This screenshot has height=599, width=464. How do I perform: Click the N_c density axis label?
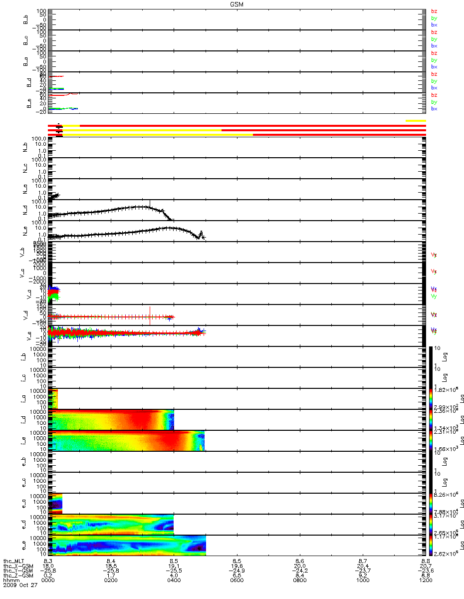coord(25,168)
